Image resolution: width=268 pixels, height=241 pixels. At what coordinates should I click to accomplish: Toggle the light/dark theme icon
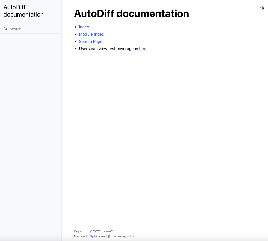[x=262, y=8]
